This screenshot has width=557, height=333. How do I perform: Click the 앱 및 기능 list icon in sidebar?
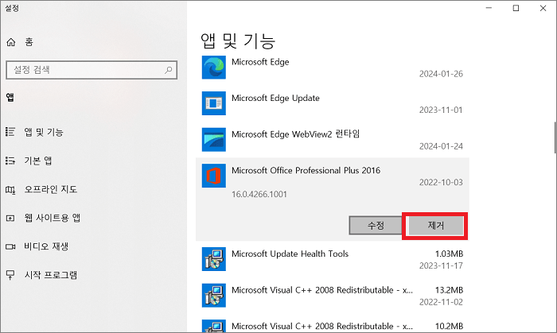coord(10,132)
